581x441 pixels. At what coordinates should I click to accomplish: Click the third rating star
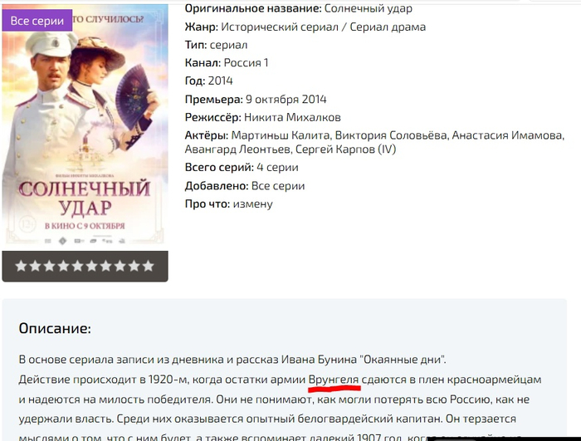[x=49, y=266]
